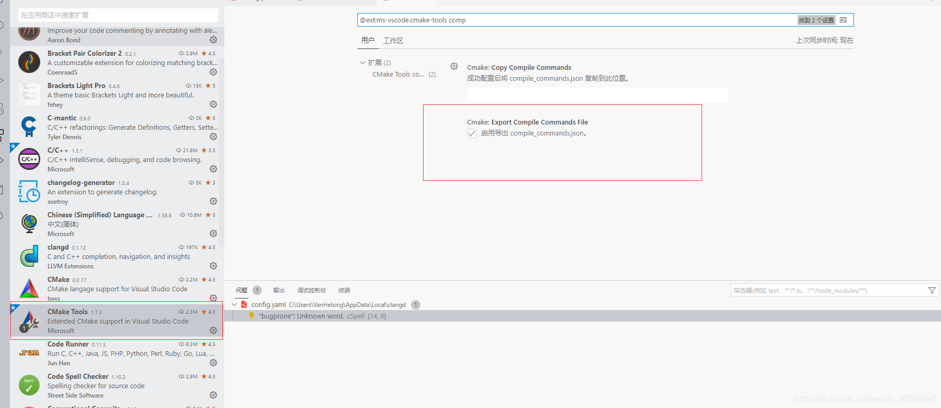Screen dimensions: 941x408
Task: Open the problems filter funnel icon
Action: (932, 290)
